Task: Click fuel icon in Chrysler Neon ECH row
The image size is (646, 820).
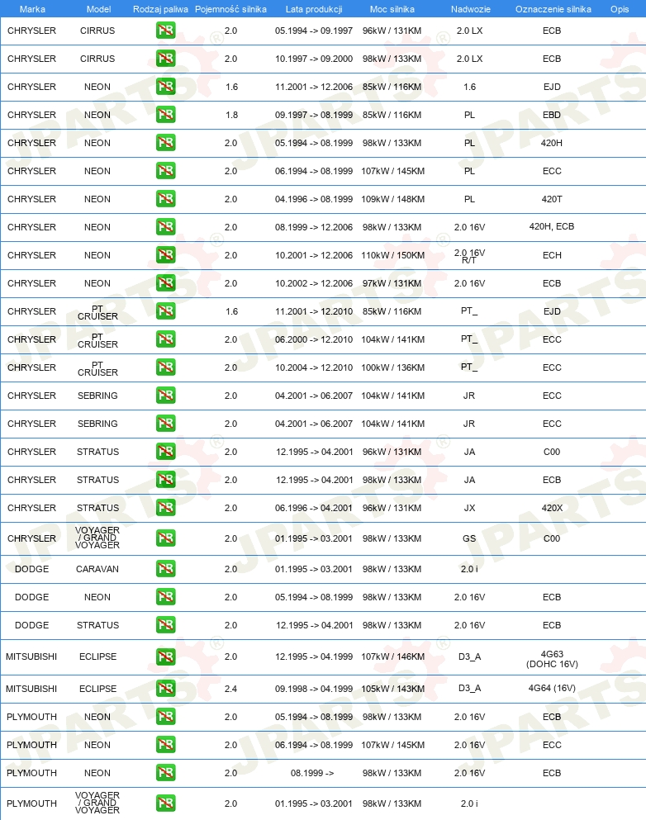Action: click(166, 255)
